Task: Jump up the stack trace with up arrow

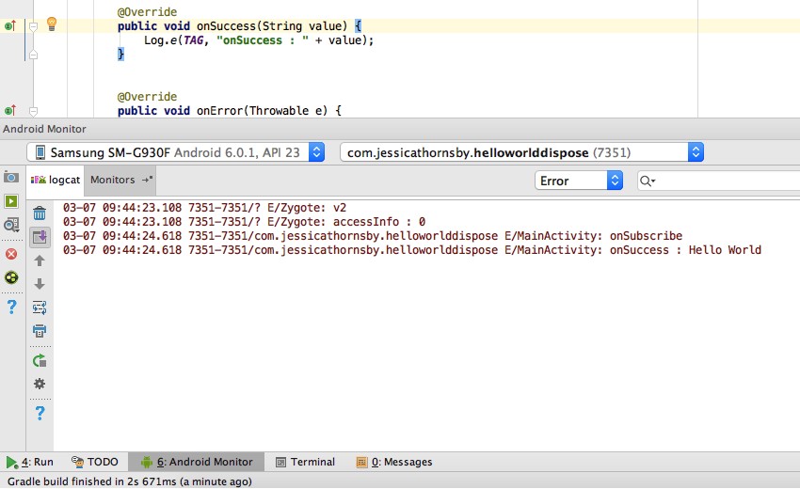Action: (40, 260)
